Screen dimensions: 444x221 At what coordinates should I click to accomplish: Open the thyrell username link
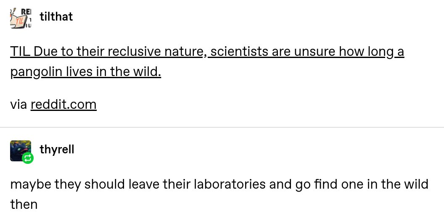[57, 149]
